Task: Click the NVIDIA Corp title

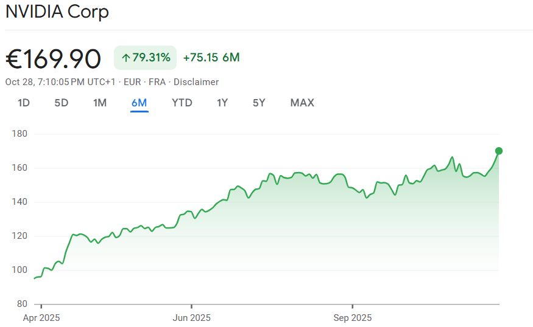Action: pos(57,12)
